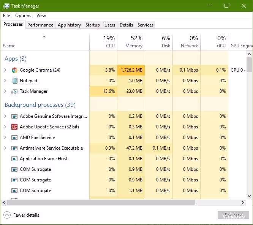
Task: Click the Fewer details link
Action: coord(26,215)
